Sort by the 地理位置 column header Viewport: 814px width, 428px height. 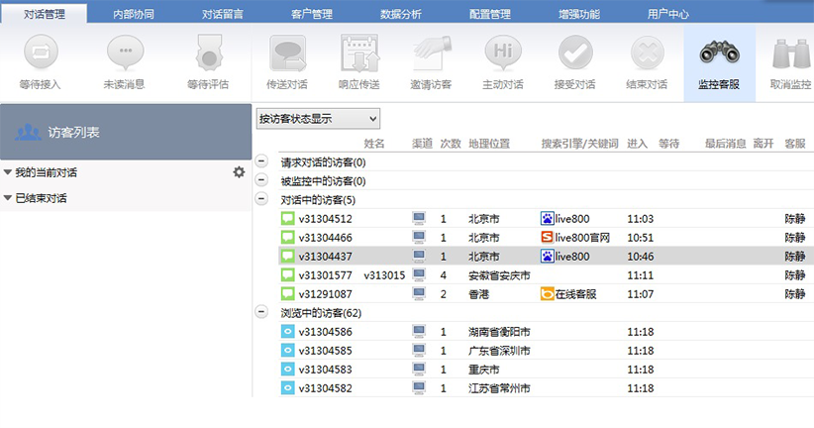tap(489, 144)
